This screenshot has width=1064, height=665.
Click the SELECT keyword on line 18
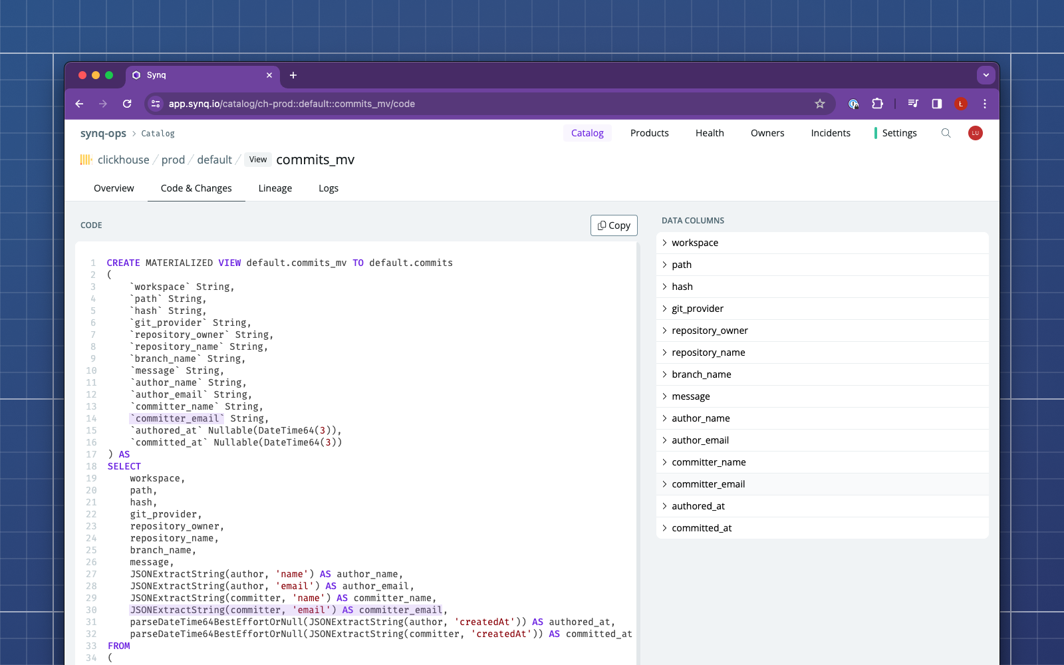coord(124,466)
